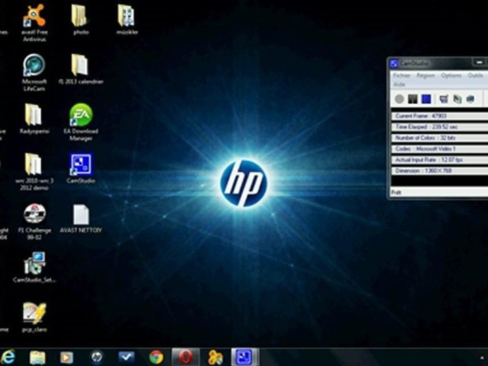Open the Région menu in CamStudio
Screen dimensions: 488x366
tap(425, 76)
